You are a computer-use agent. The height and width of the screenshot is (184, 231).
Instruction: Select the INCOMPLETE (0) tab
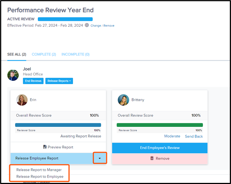pyautogui.click(x=75, y=55)
